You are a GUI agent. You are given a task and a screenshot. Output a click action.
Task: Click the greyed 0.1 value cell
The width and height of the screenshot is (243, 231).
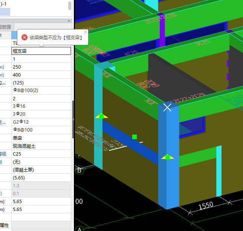pos(41,193)
